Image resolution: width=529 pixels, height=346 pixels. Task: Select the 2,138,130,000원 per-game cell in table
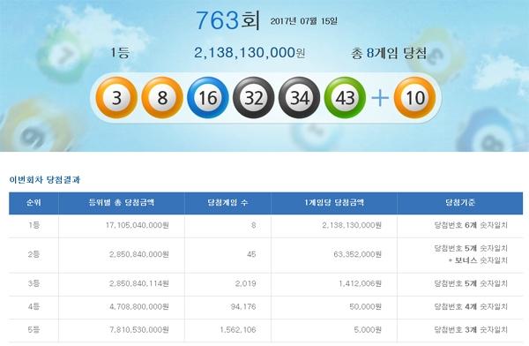point(352,225)
